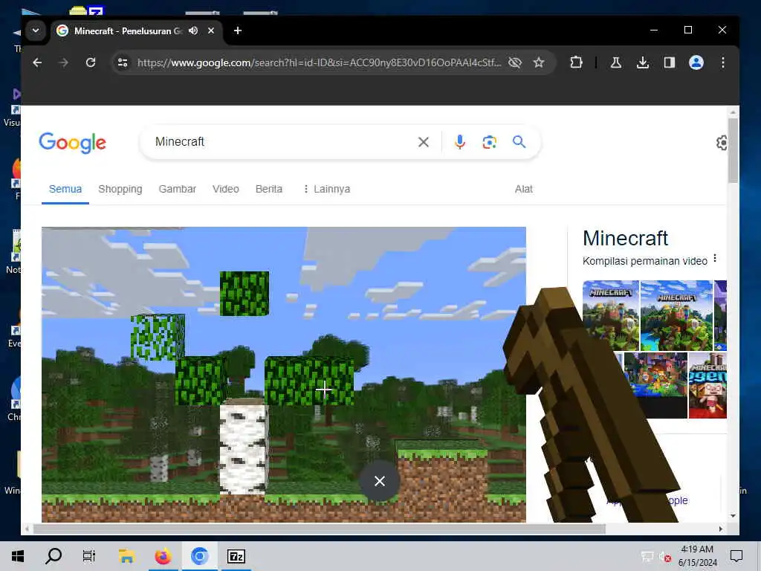Open Google settings gear icon
The width and height of the screenshot is (761, 571).
[x=721, y=143]
